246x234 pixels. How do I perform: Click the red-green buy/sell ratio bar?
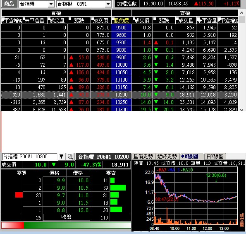tap(66, 225)
